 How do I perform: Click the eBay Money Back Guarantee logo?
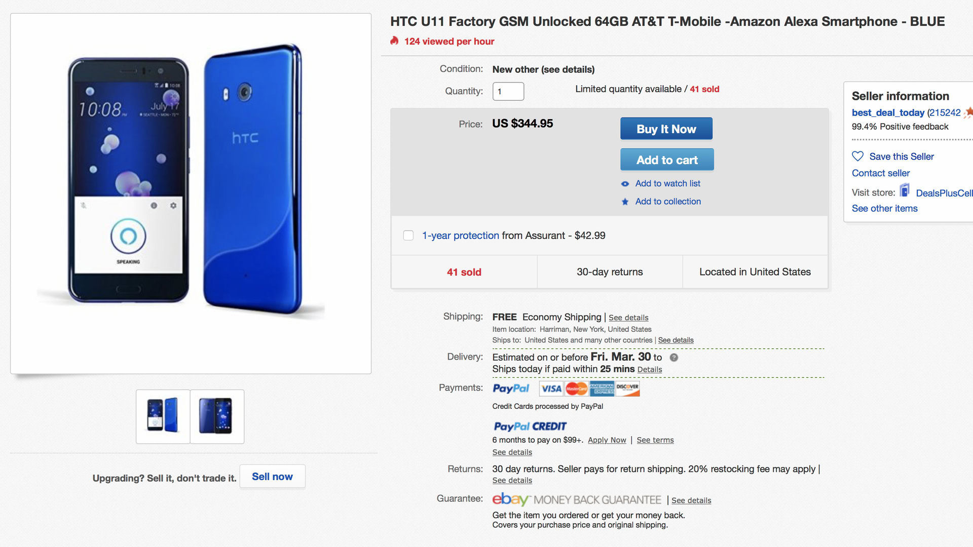577,500
